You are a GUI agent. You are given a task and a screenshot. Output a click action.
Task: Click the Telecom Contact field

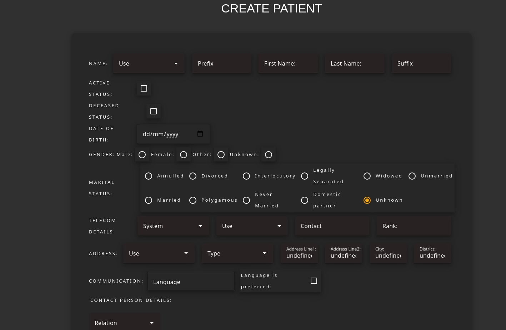(332, 226)
